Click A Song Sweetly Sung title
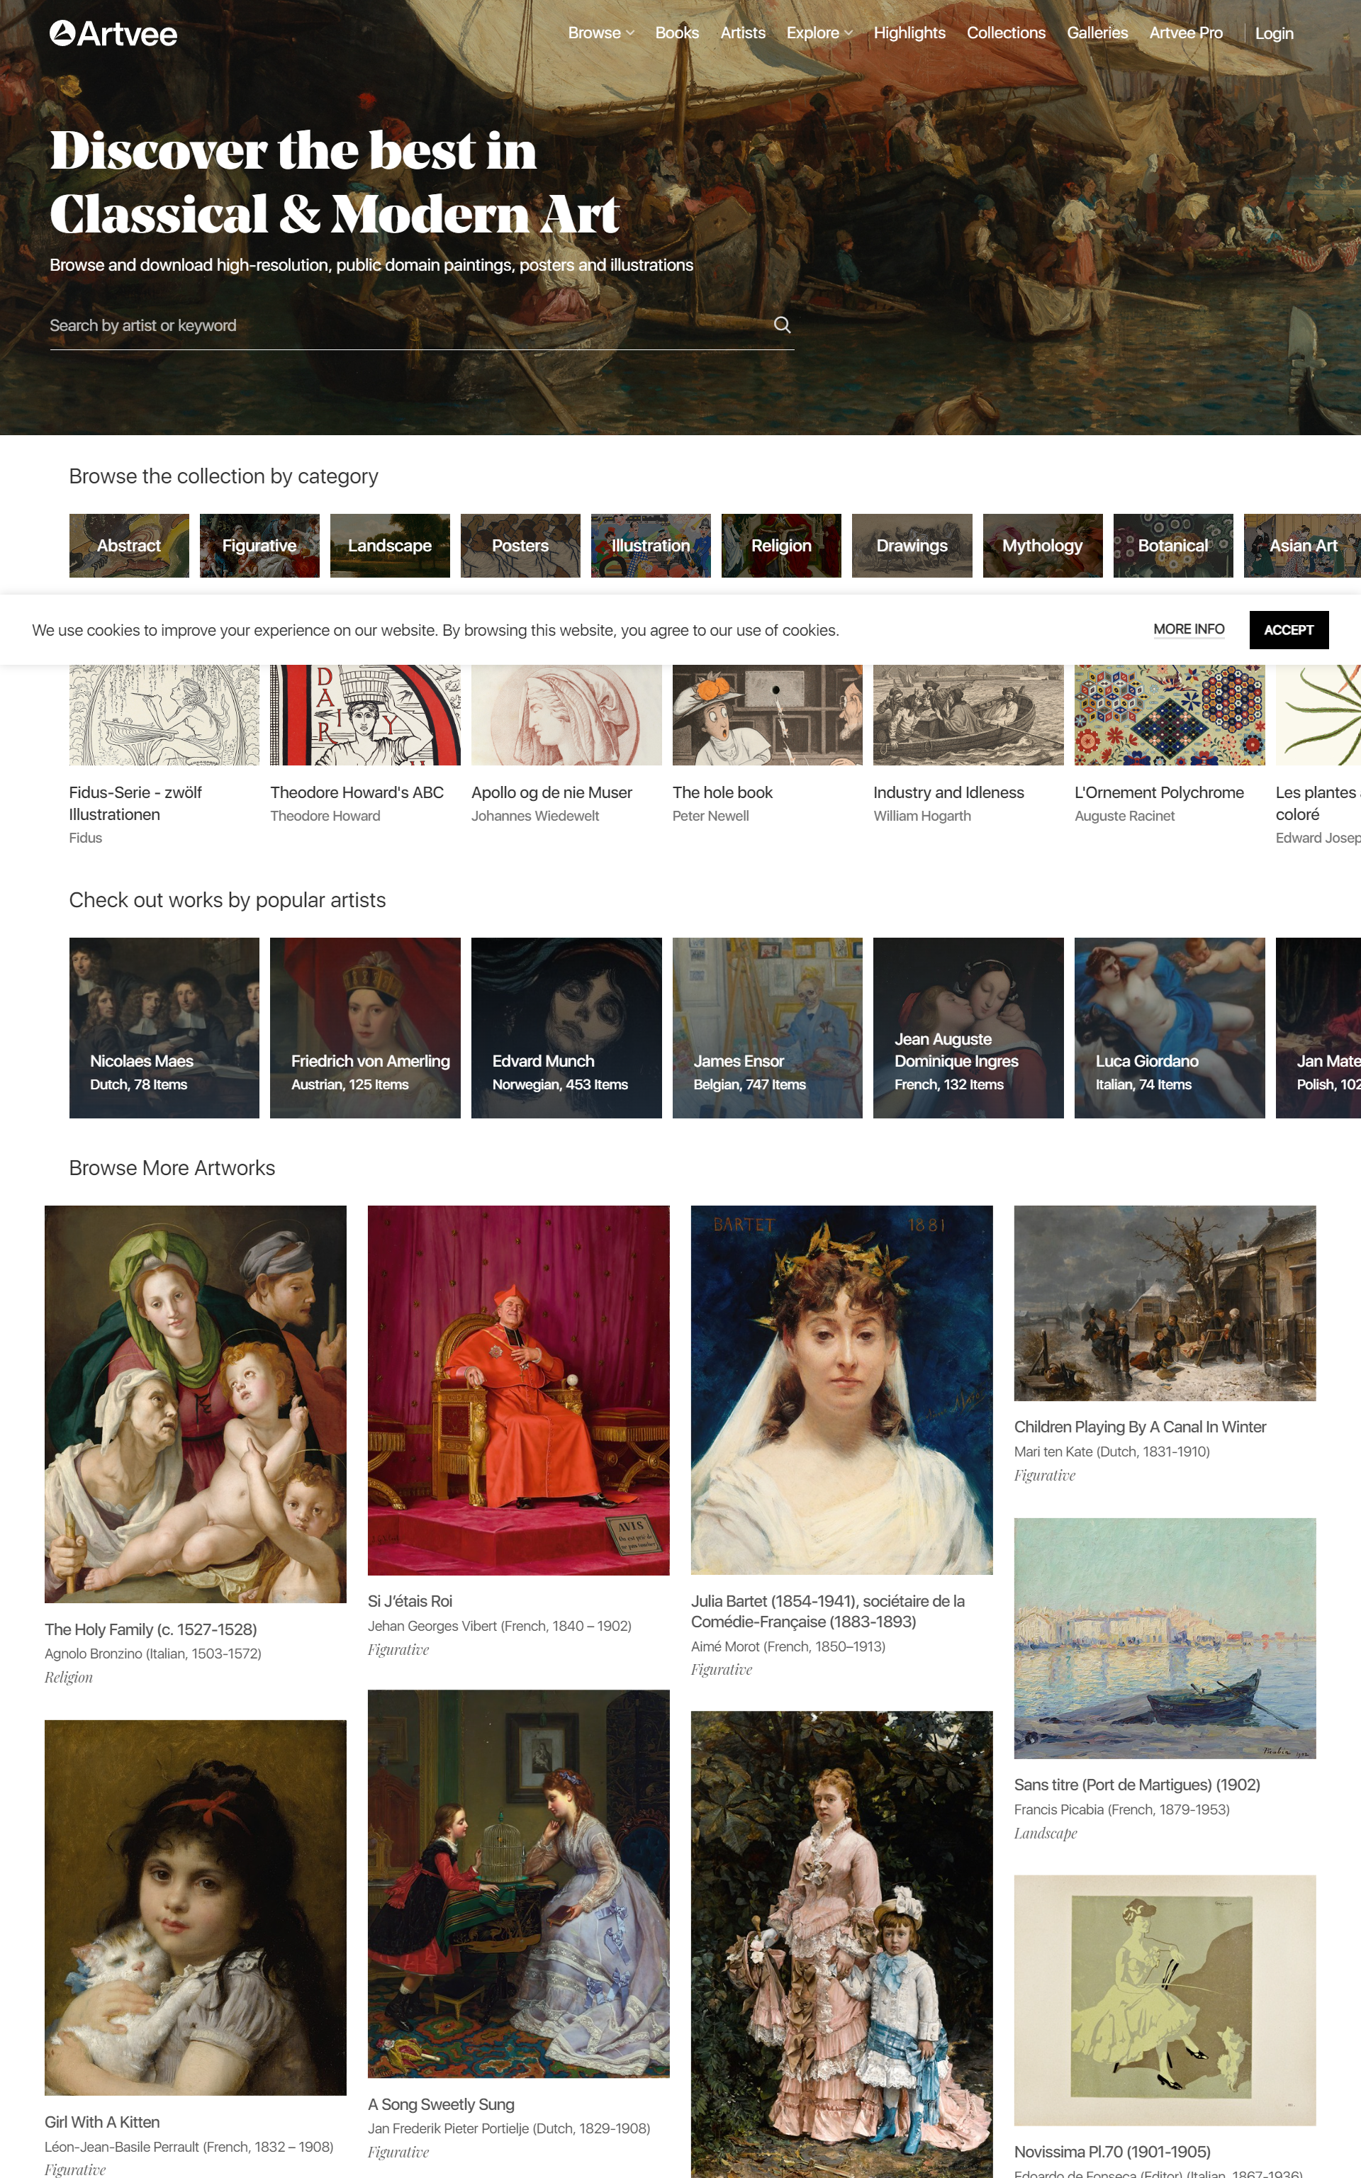 click(x=441, y=2104)
